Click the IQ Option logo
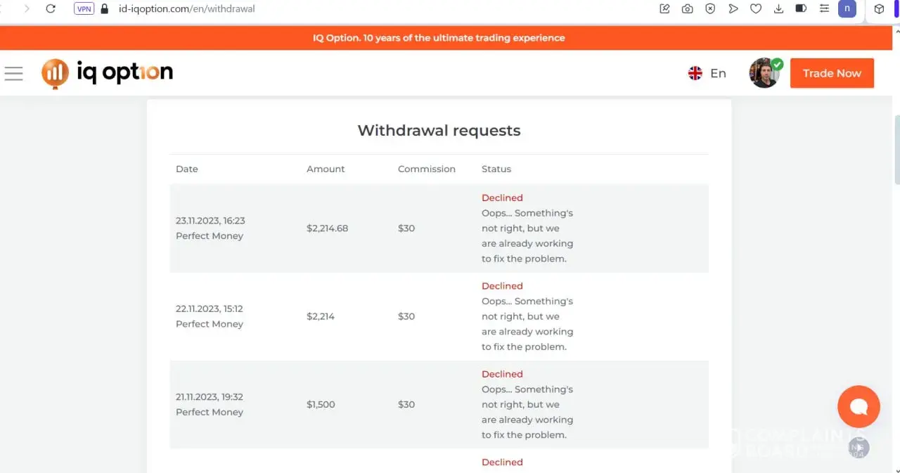This screenshot has height=473, width=900. [x=107, y=73]
